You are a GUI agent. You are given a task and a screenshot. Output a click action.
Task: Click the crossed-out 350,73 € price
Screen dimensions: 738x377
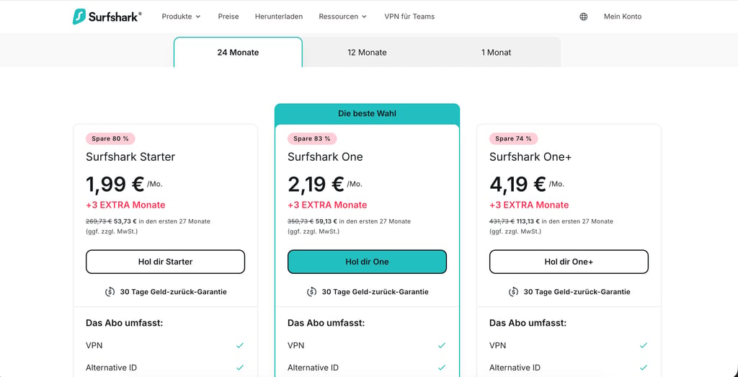pos(301,221)
